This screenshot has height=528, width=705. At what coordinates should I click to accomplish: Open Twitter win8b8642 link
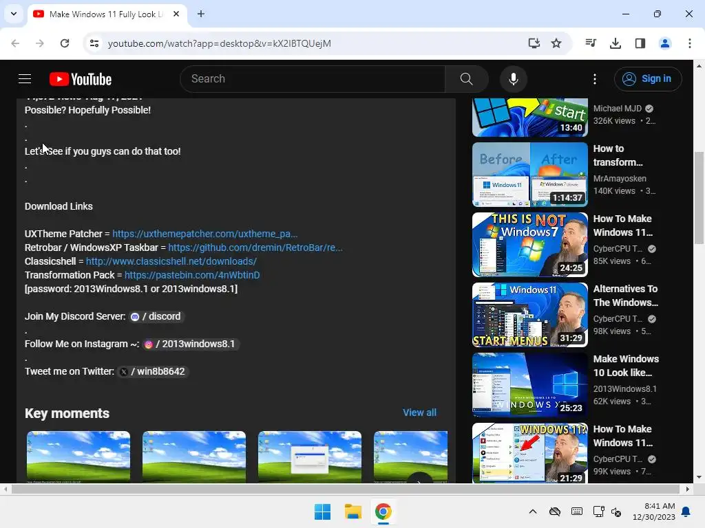click(x=152, y=372)
